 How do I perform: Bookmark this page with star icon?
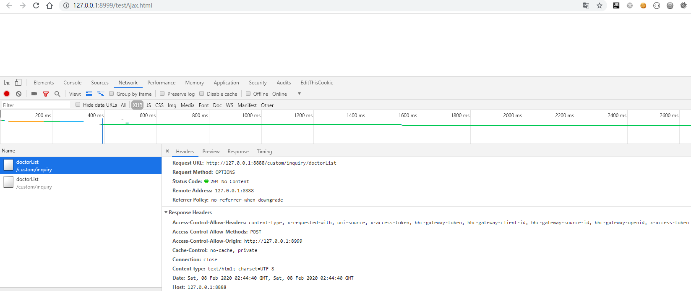[x=600, y=5]
